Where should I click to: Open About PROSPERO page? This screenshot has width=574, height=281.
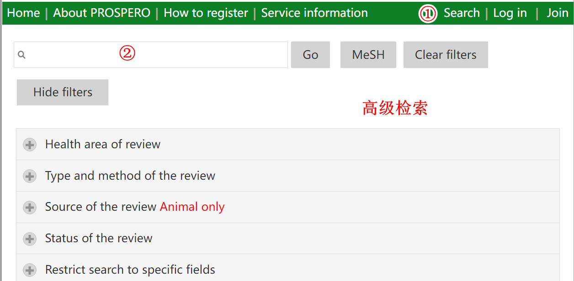(101, 13)
